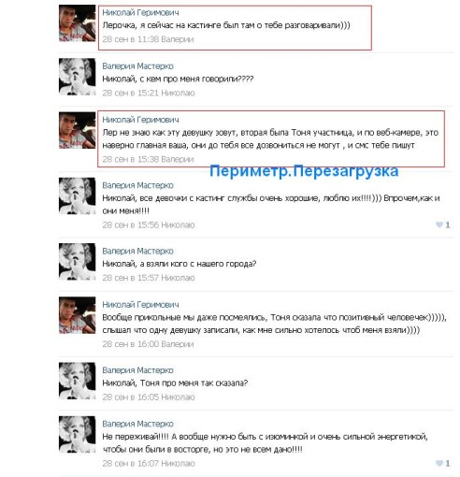Open Николай Геримович avatar on the 15:38 comment

pos(77,130)
